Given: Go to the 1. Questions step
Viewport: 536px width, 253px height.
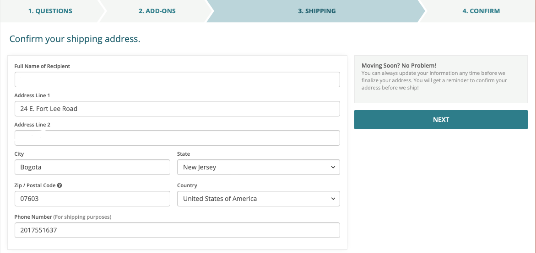Looking at the screenshot, I should (x=50, y=11).
